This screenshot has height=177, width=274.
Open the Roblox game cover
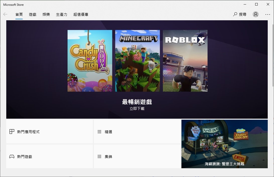click(185, 61)
